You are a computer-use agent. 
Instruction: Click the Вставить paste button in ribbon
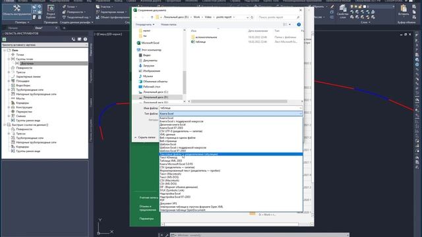(404, 11)
